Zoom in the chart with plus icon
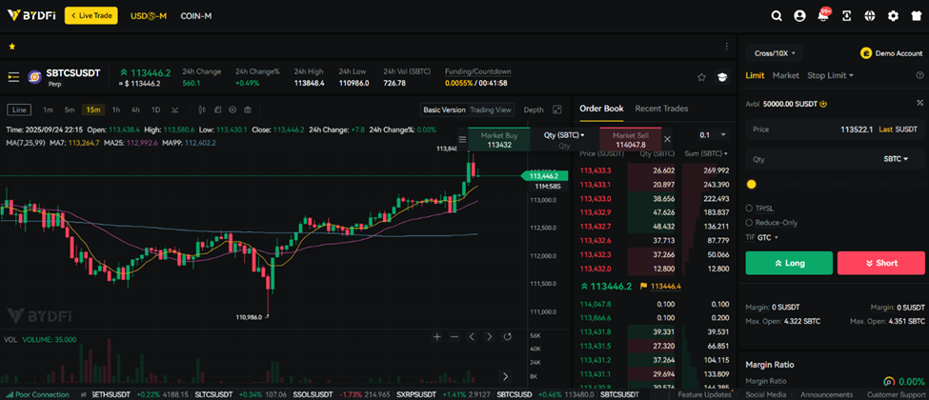Viewport: 929px width, 400px height. click(437, 336)
